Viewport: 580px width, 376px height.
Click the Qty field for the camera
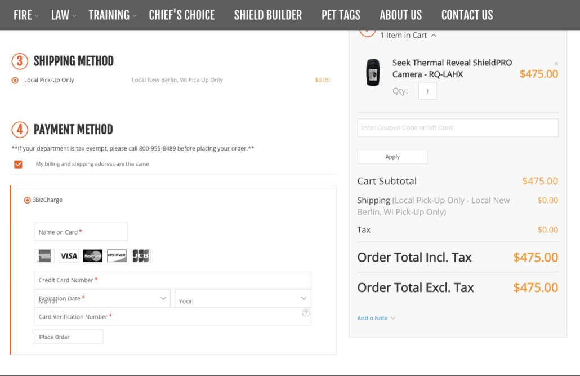click(x=427, y=91)
